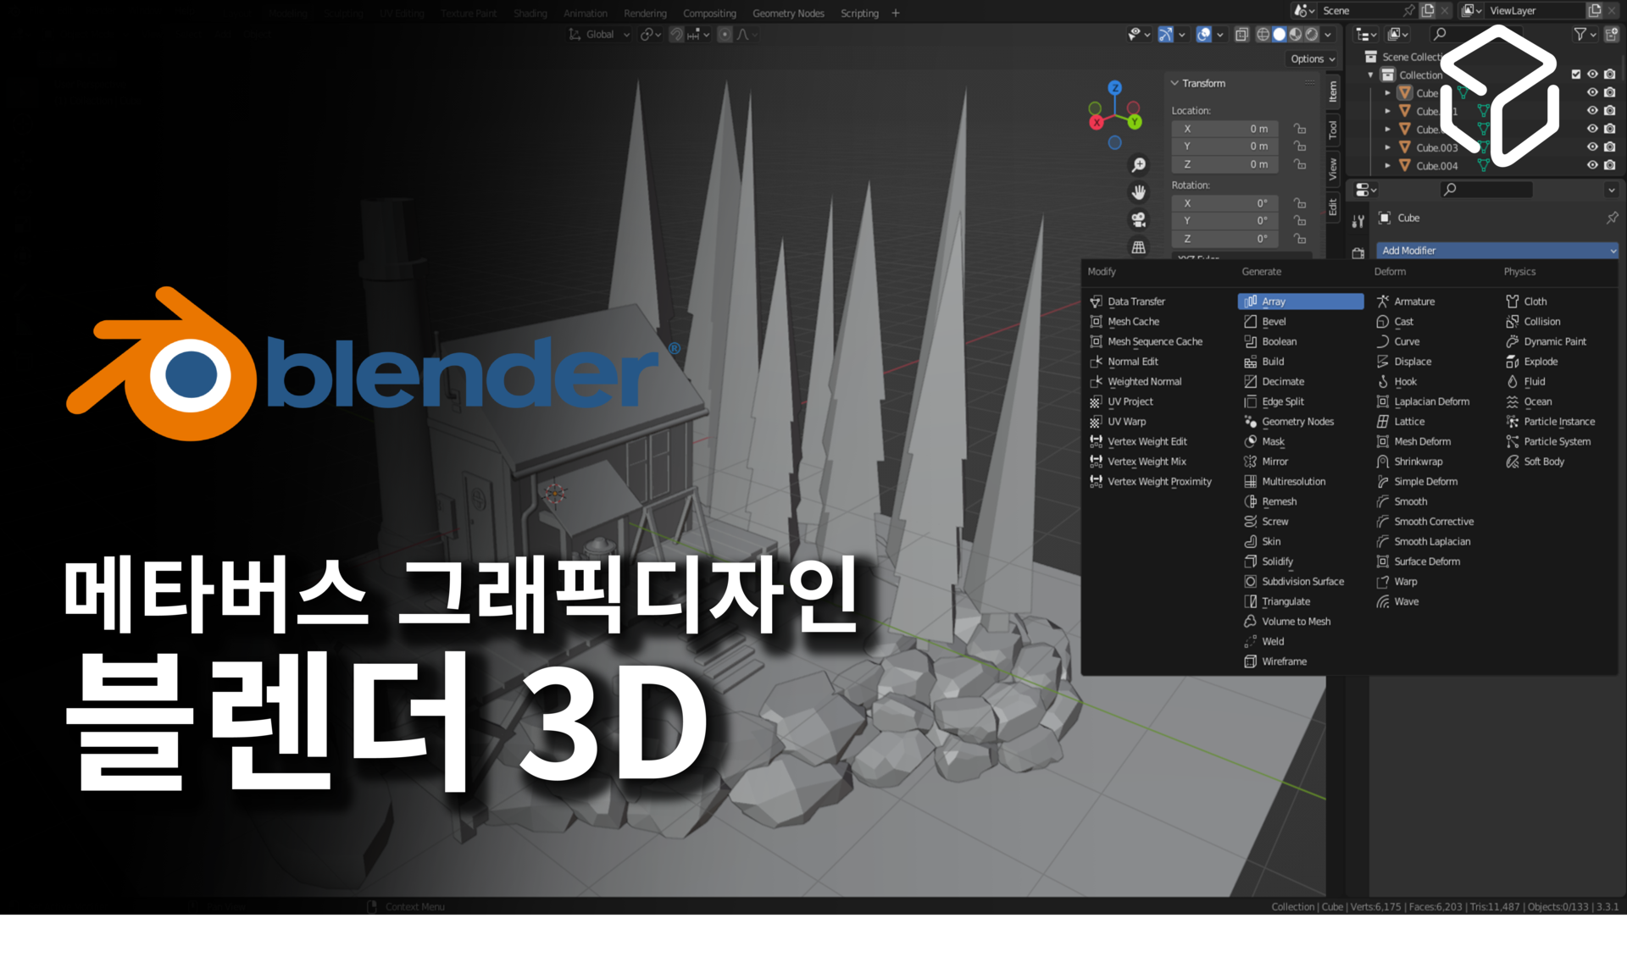Click the outliner filter funnel icon

[1580, 34]
